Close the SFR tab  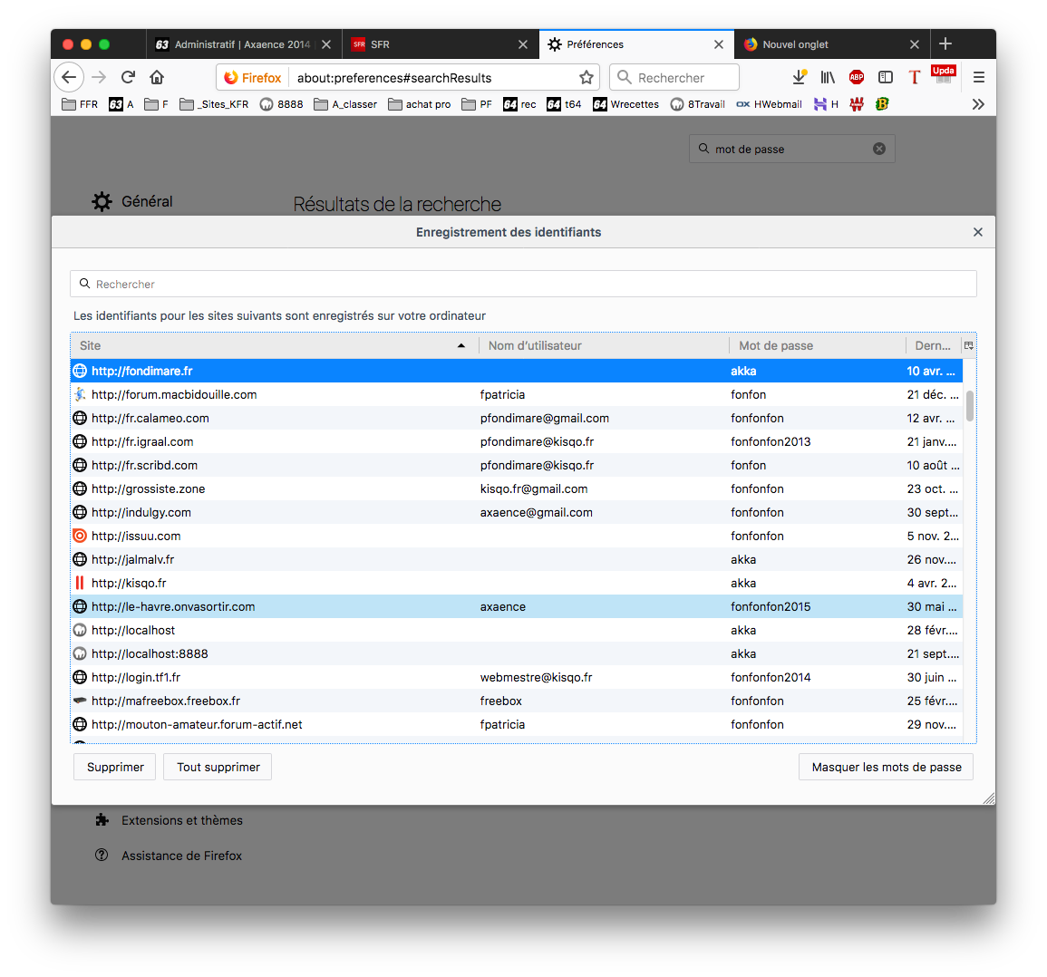523,44
